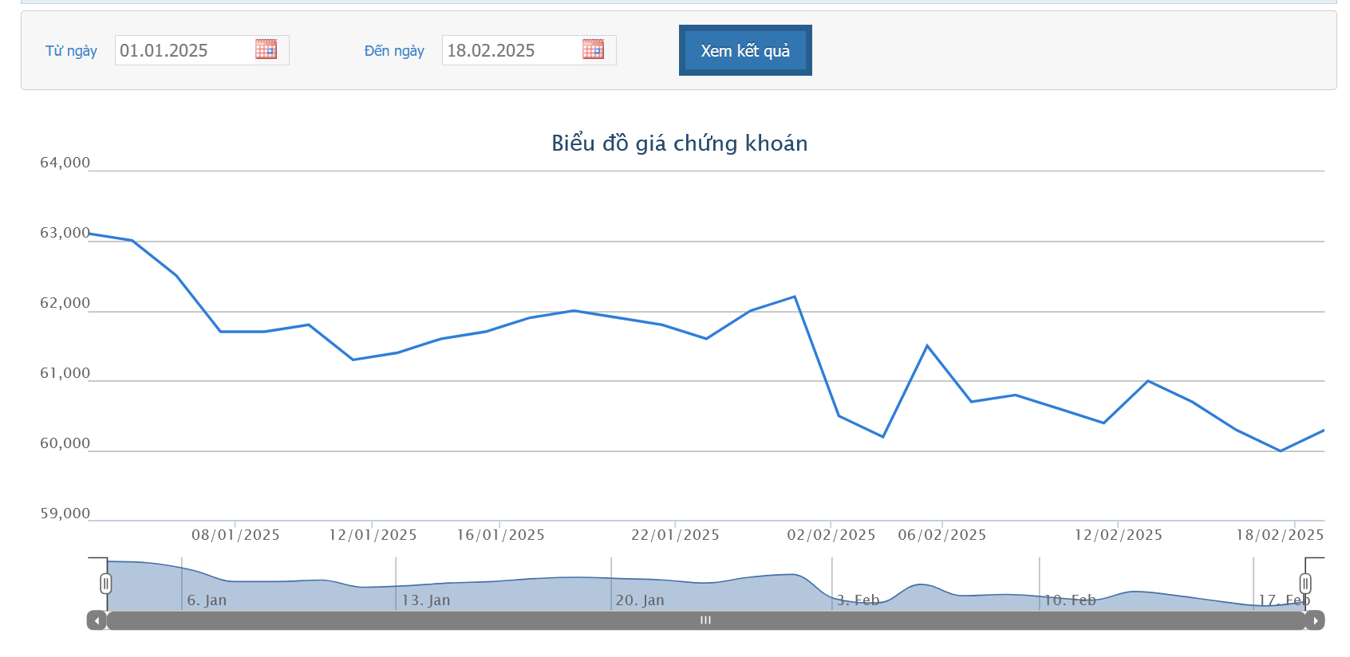Click the 06/02/2025 x-axis label

942,535
